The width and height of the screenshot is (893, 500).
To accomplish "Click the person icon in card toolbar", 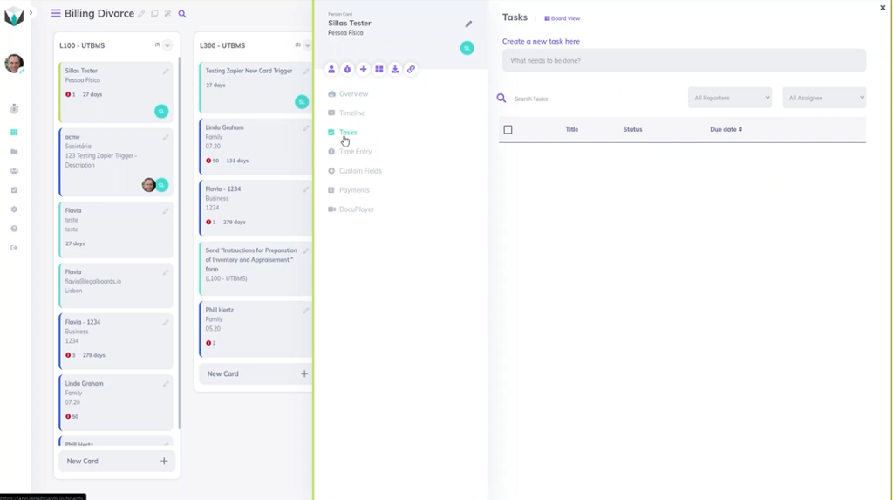I will click(331, 69).
